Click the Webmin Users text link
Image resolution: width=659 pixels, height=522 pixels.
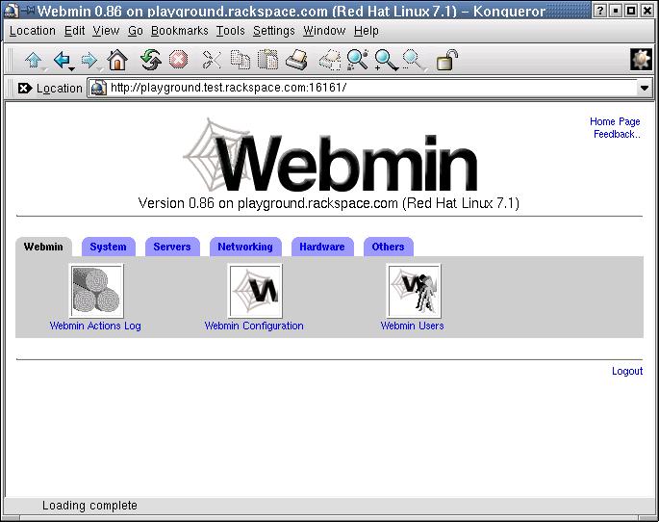click(413, 326)
